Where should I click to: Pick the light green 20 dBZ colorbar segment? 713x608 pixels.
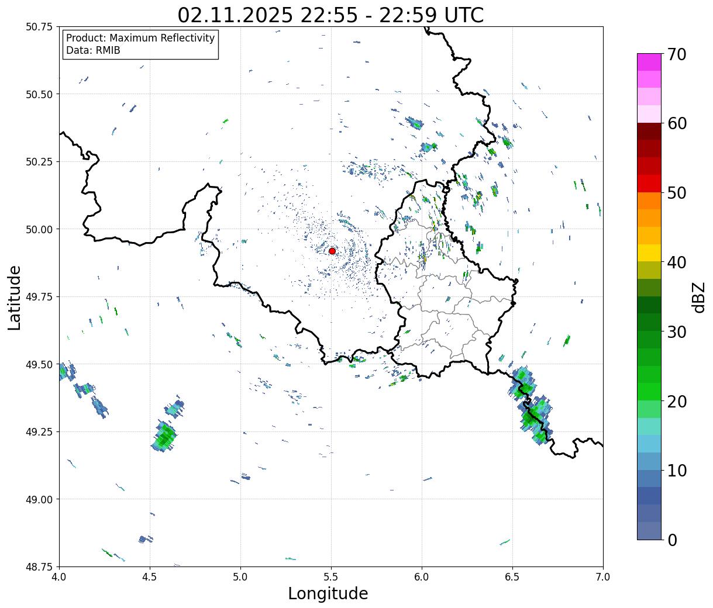pos(649,409)
